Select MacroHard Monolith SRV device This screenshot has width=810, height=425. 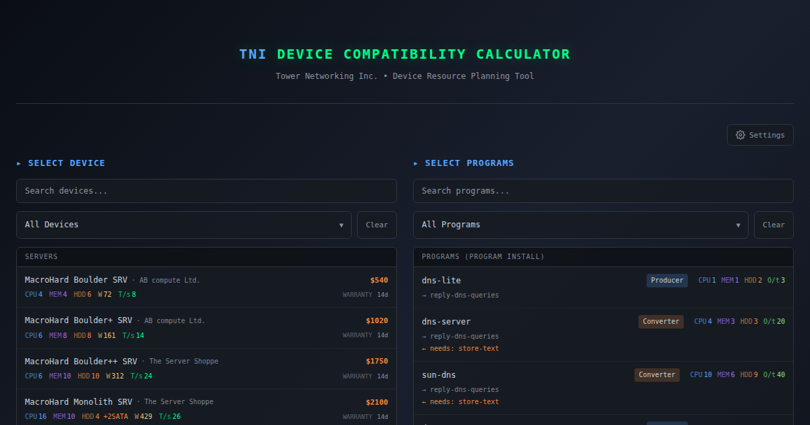click(x=207, y=407)
